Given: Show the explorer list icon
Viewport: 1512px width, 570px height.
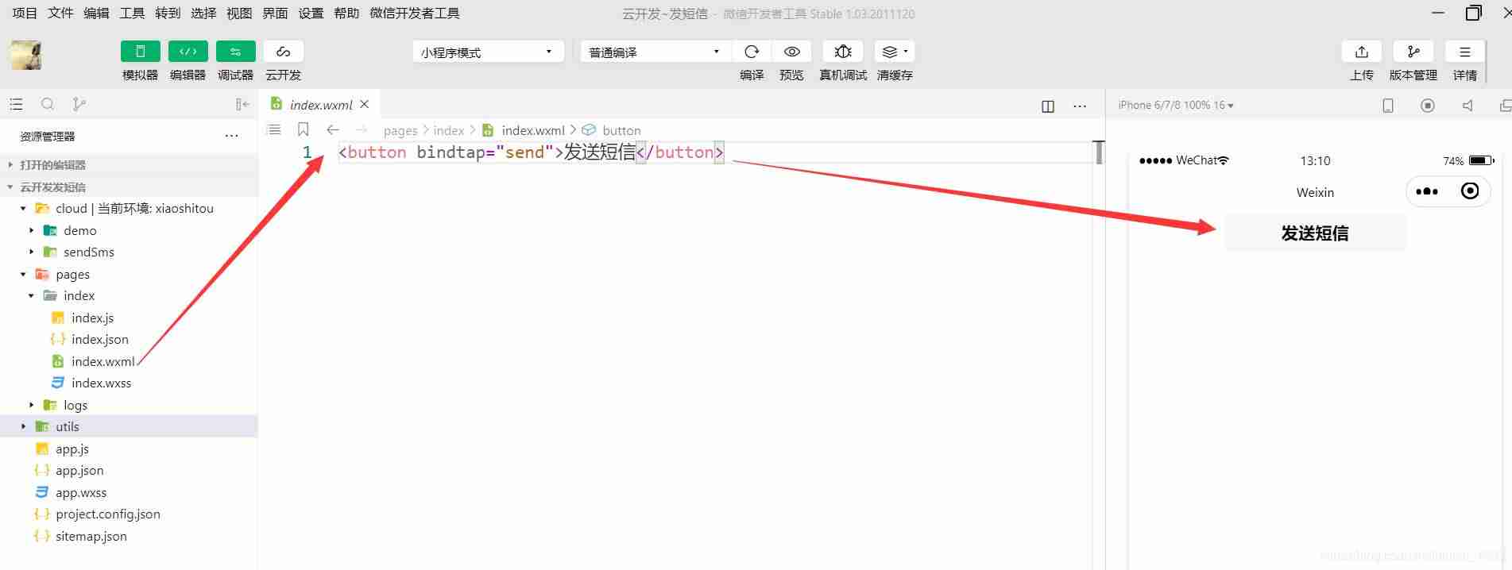Looking at the screenshot, I should 16,104.
